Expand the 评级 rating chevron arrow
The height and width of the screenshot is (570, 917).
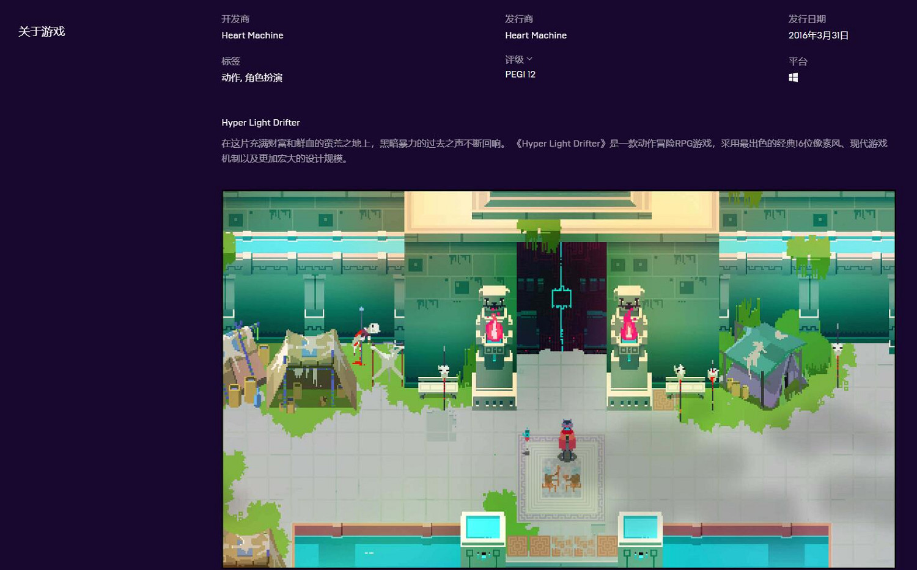(529, 59)
